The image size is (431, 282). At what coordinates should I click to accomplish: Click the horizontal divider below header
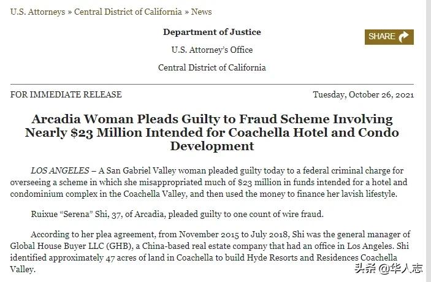pyautogui.click(x=212, y=85)
